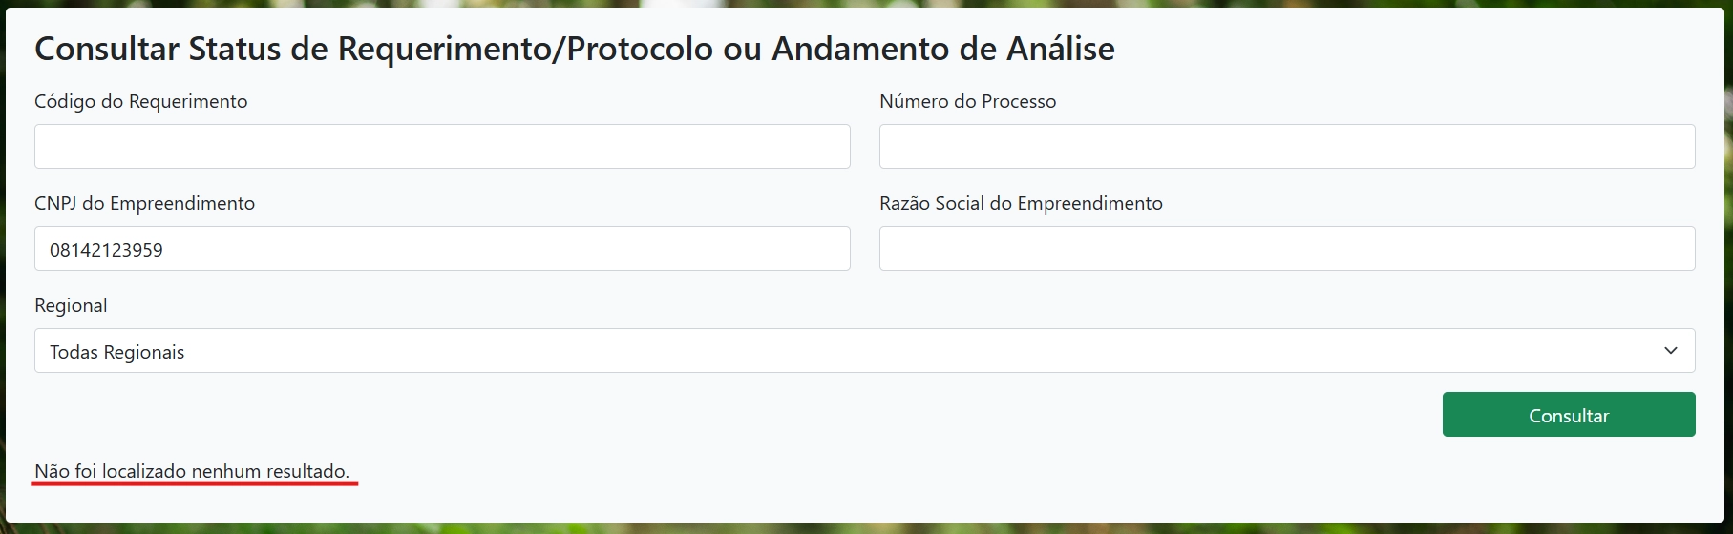
Task: Select the Razão Social do Empreendimento field
Action: 1286,249
